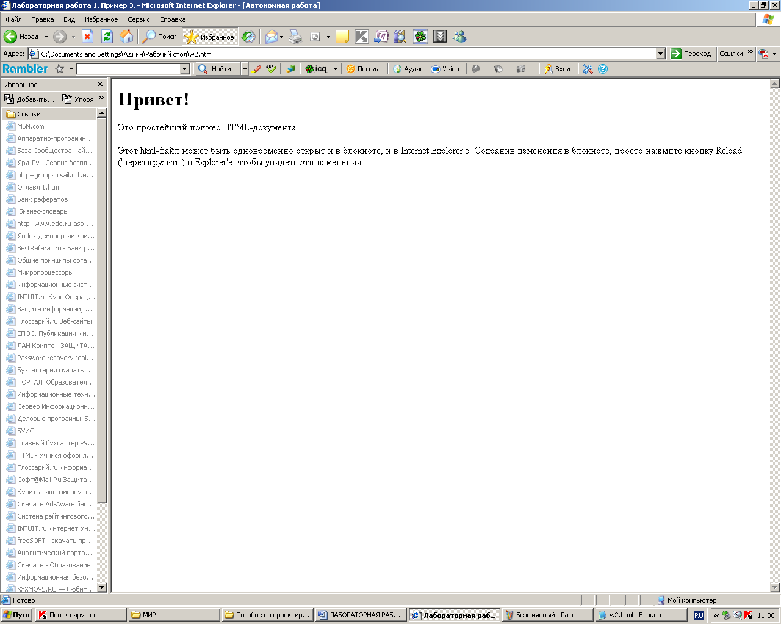Open the Сервис menu
The width and height of the screenshot is (781, 624).
pyautogui.click(x=139, y=19)
